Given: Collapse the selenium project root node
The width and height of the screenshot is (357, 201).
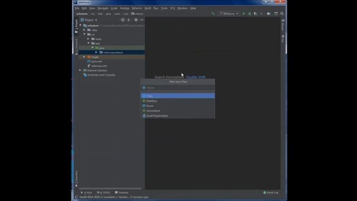Looking at the screenshot, I should [80, 26].
